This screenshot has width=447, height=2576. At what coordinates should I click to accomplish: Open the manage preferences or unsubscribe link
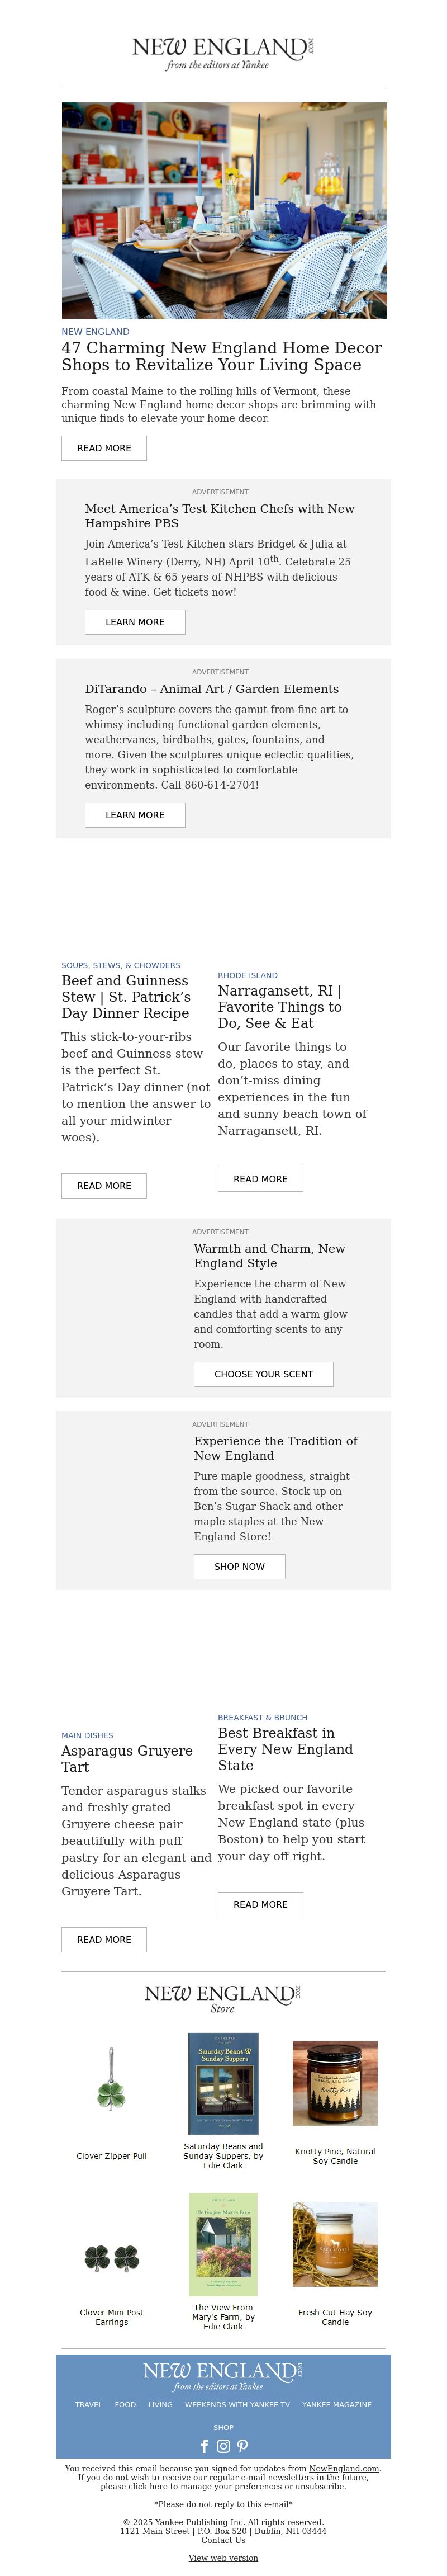(x=236, y=2486)
